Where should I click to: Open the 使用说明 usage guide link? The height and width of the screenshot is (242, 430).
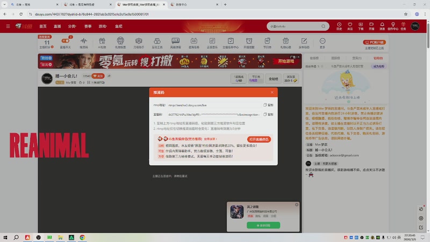(x=210, y=139)
